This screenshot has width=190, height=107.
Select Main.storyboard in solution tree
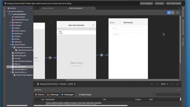pyautogui.click(x=20, y=67)
